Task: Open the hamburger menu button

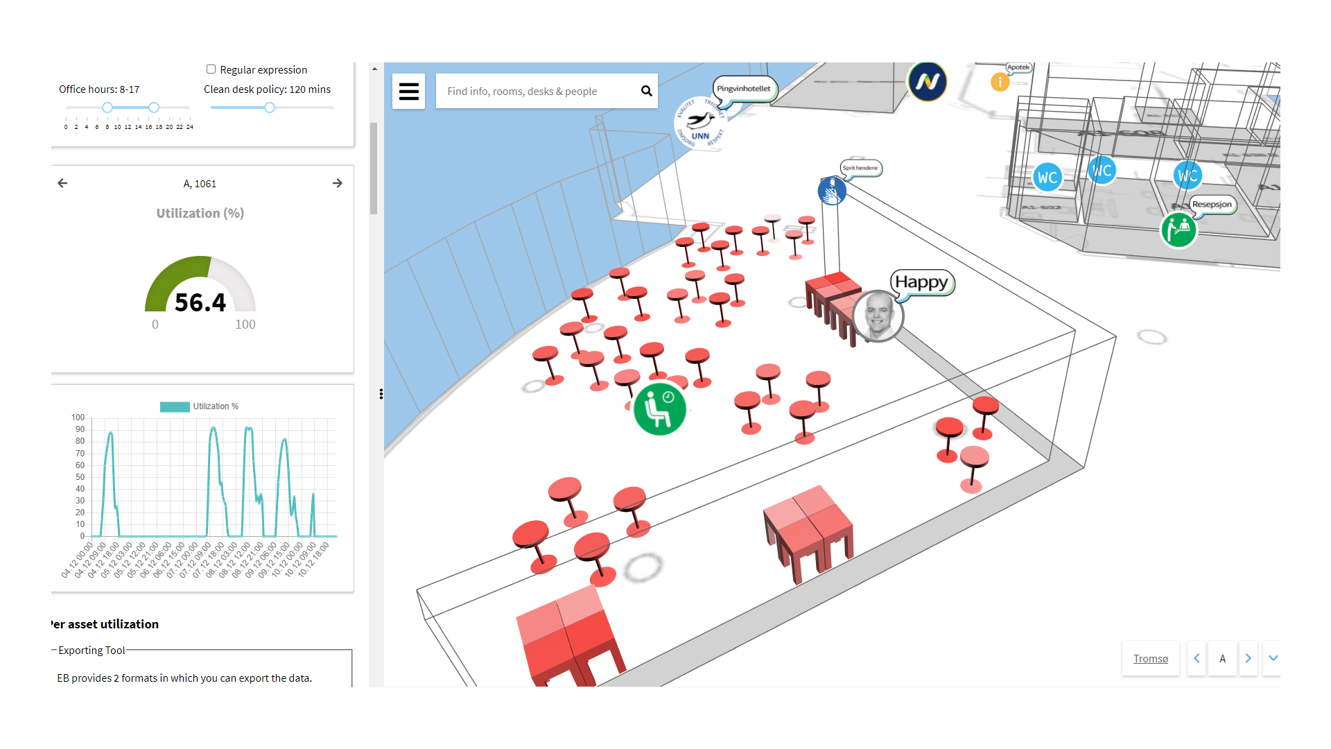Action: pyautogui.click(x=408, y=92)
